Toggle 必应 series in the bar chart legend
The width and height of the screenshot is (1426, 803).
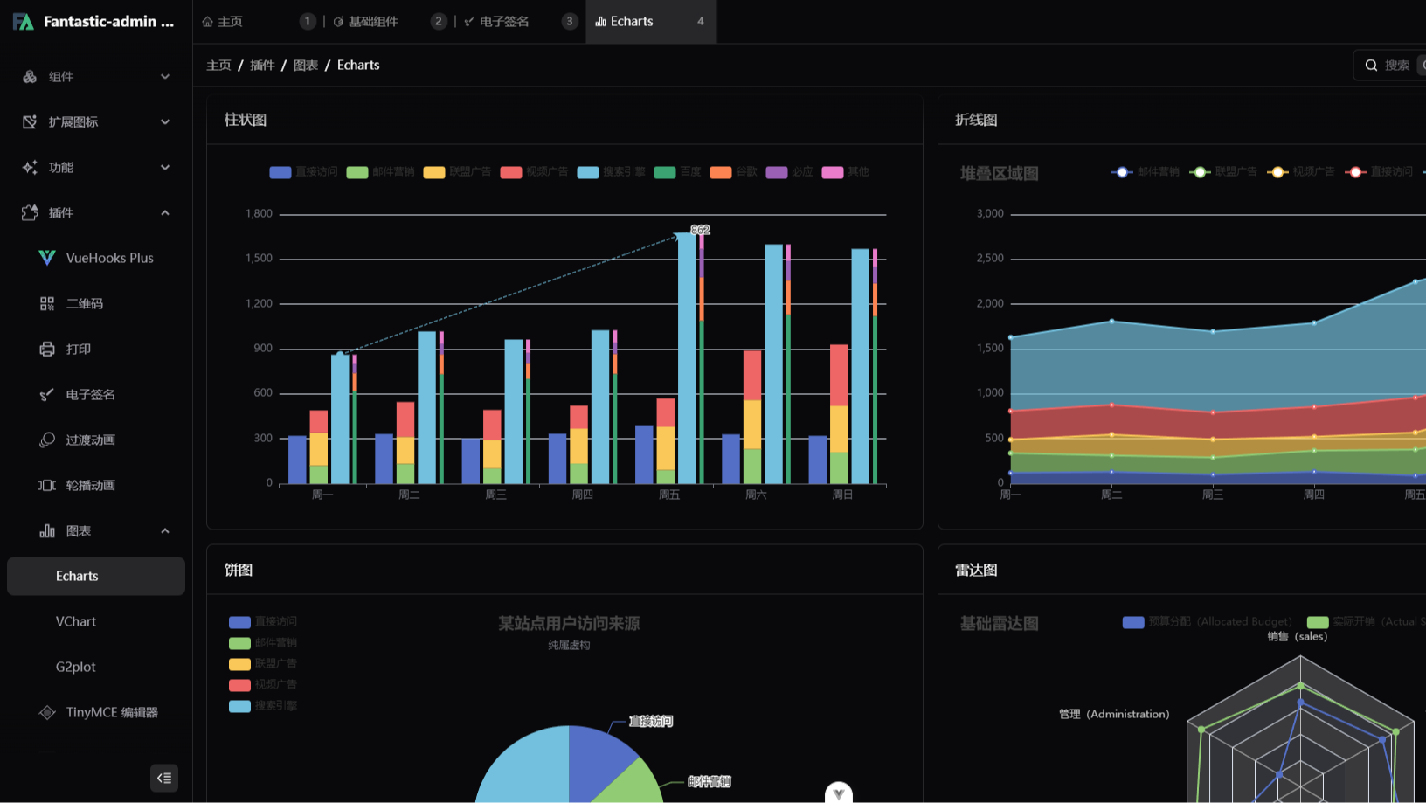point(789,172)
